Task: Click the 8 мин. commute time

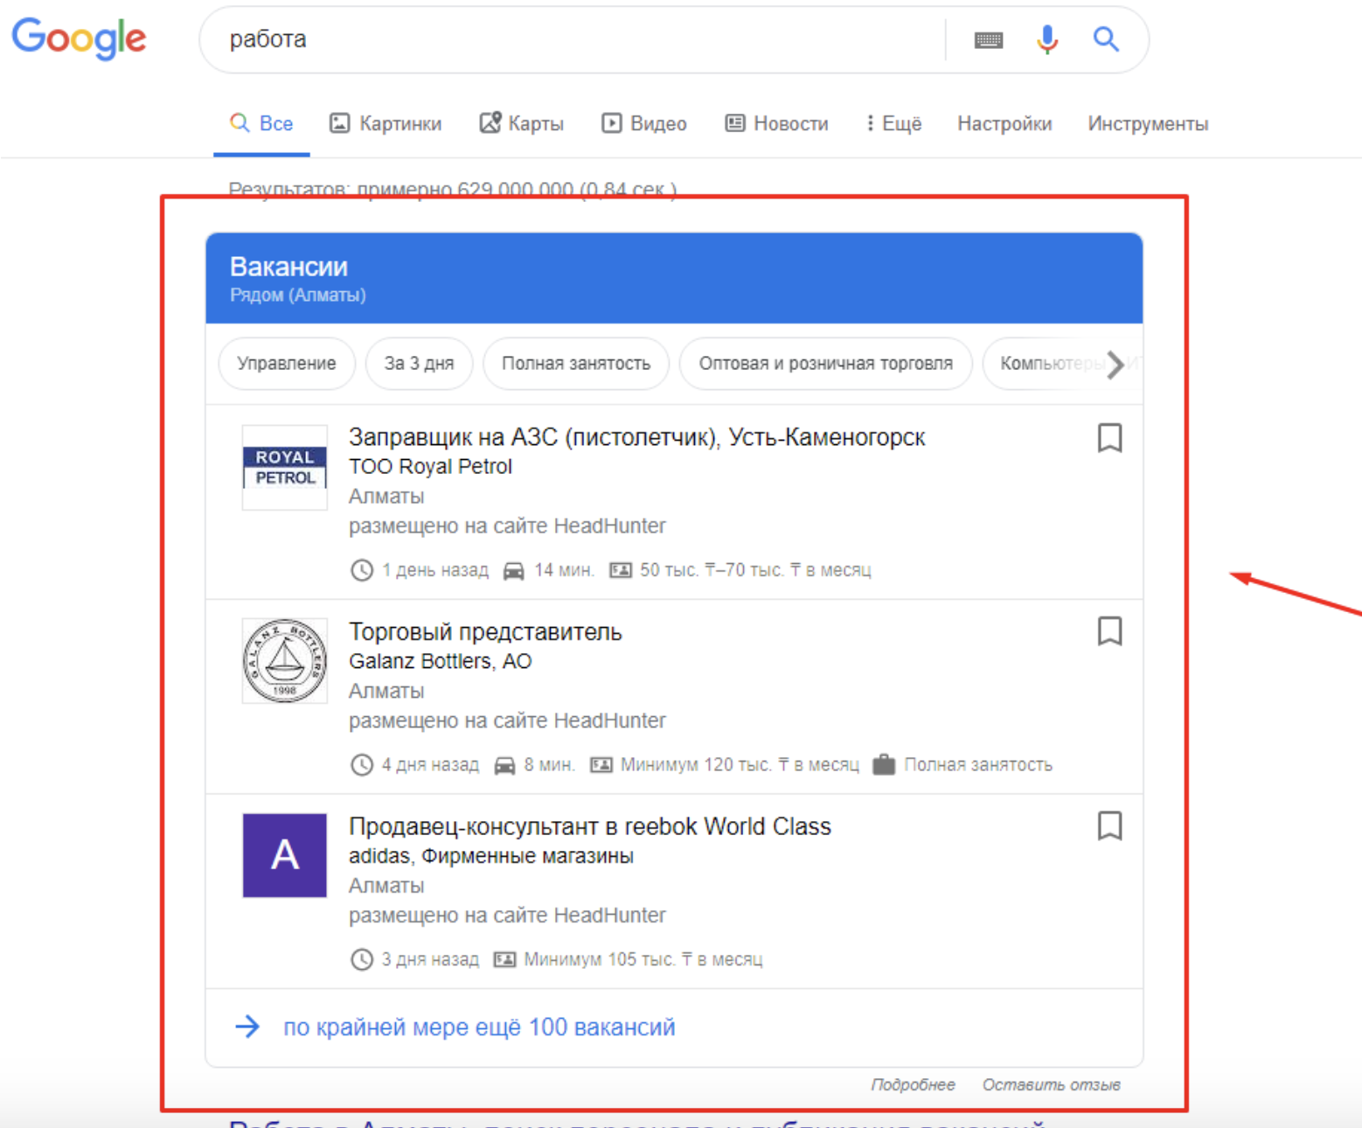Action: point(549,765)
